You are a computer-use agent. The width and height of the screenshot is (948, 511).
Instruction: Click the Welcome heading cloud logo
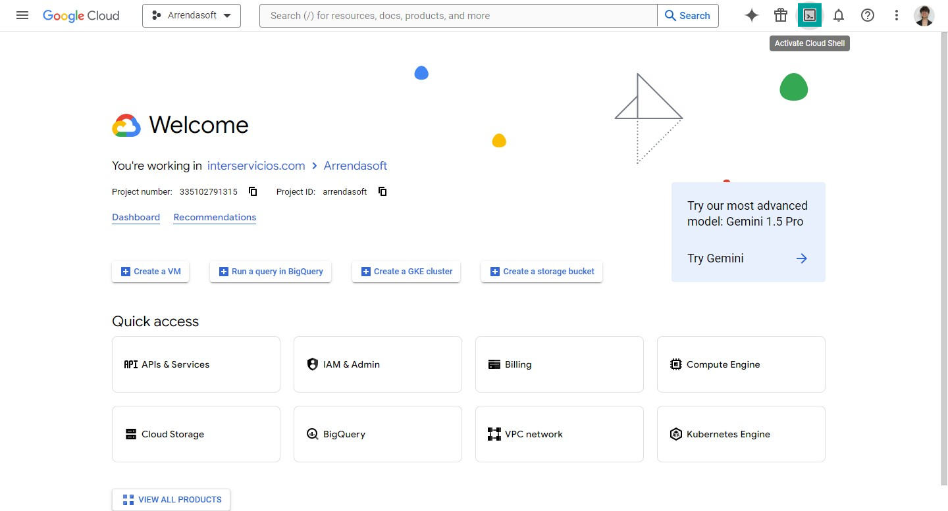(x=126, y=125)
